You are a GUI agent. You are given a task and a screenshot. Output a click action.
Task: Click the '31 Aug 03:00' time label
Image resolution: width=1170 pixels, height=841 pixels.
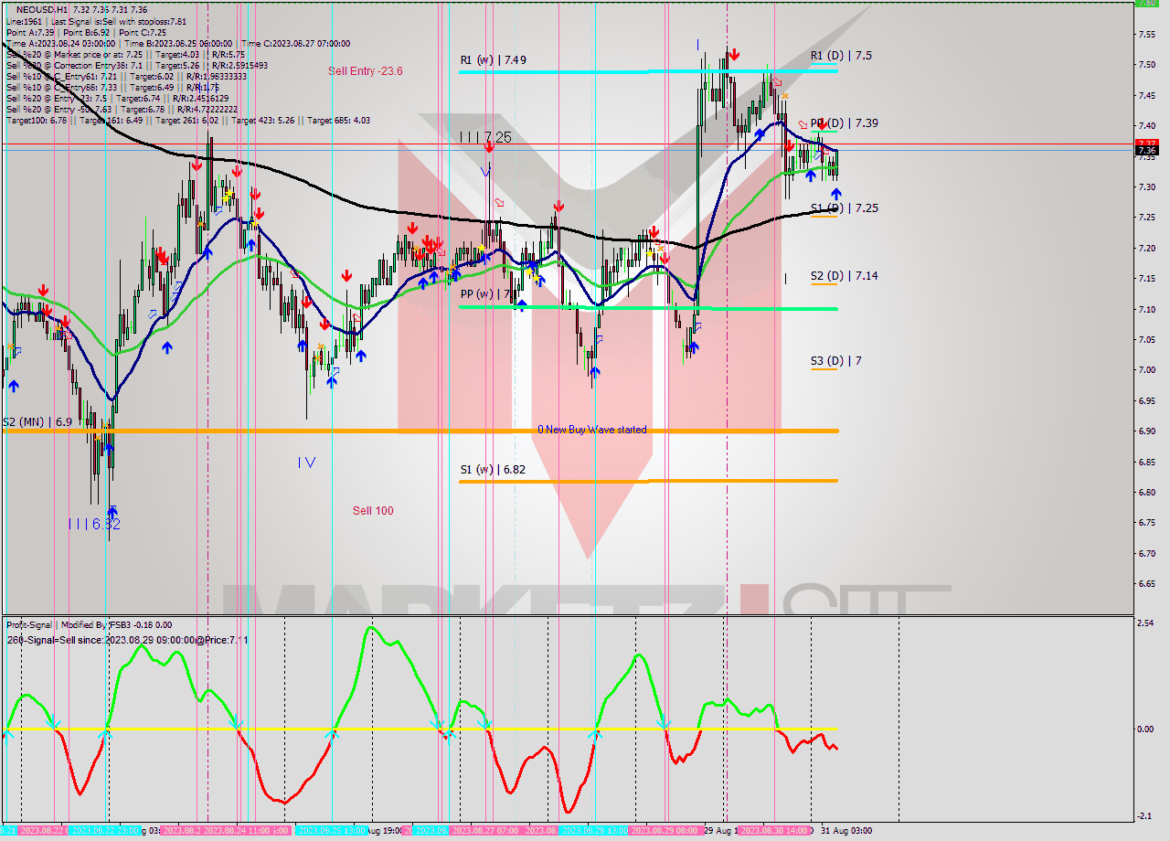point(845,830)
